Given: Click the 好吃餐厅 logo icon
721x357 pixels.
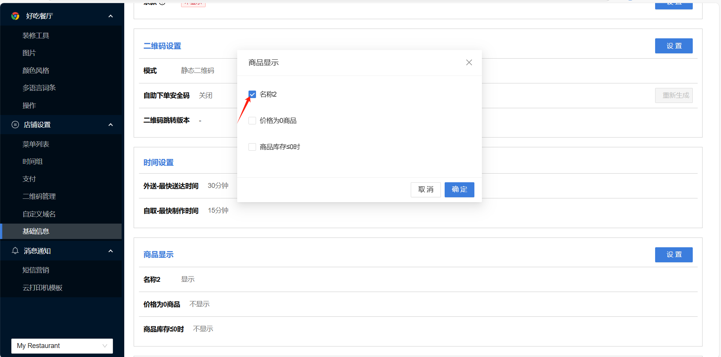Looking at the screenshot, I should (15, 16).
